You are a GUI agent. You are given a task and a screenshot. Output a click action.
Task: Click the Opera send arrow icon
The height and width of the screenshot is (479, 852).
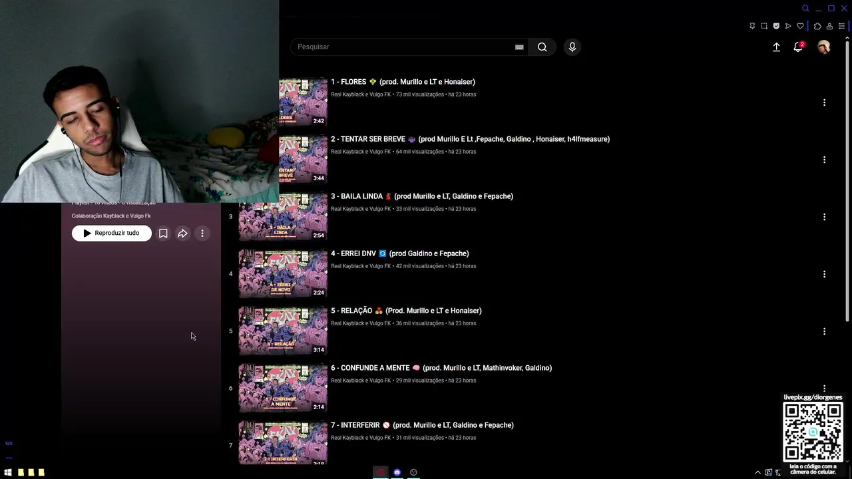click(x=788, y=27)
